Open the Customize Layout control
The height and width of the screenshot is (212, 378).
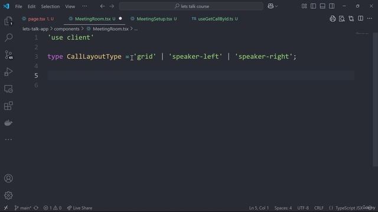(x=304, y=6)
